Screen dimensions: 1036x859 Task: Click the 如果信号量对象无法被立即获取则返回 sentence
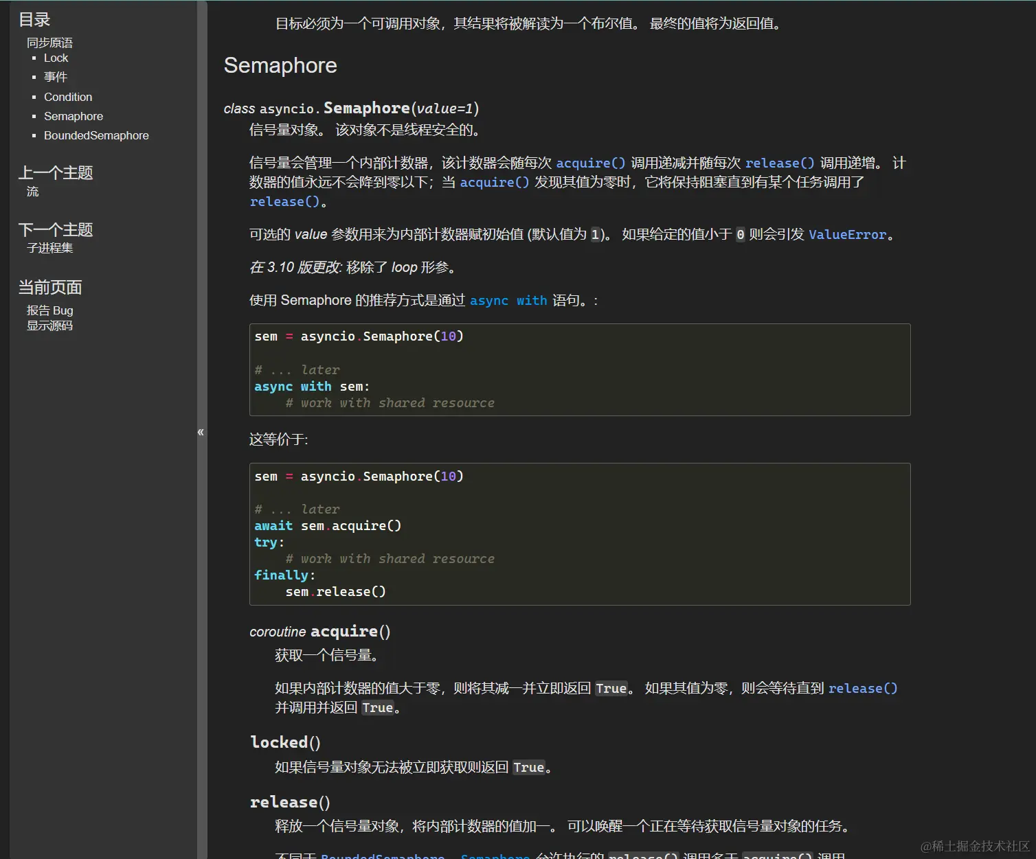coord(415,768)
